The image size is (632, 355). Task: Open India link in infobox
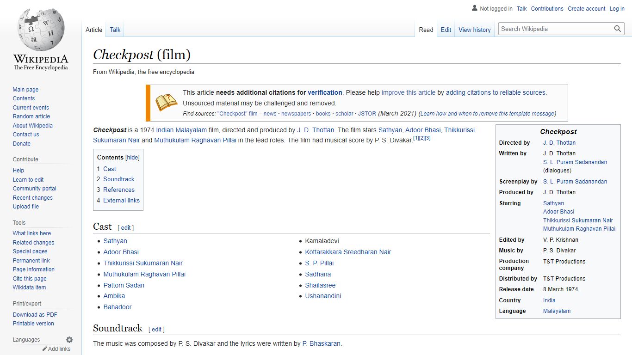(x=549, y=300)
